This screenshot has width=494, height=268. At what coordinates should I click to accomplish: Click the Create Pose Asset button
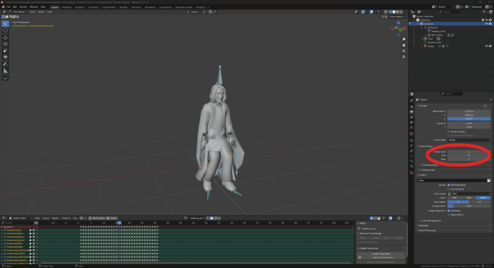click(x=381, y=254)
